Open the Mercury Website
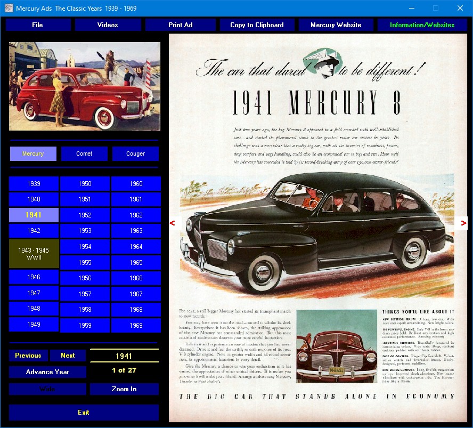The width and height of the screenshot is (473, 428). pyautogui.click(x=336, y=25)
